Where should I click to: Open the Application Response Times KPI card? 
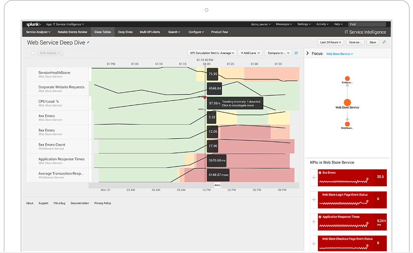point(352,222)
